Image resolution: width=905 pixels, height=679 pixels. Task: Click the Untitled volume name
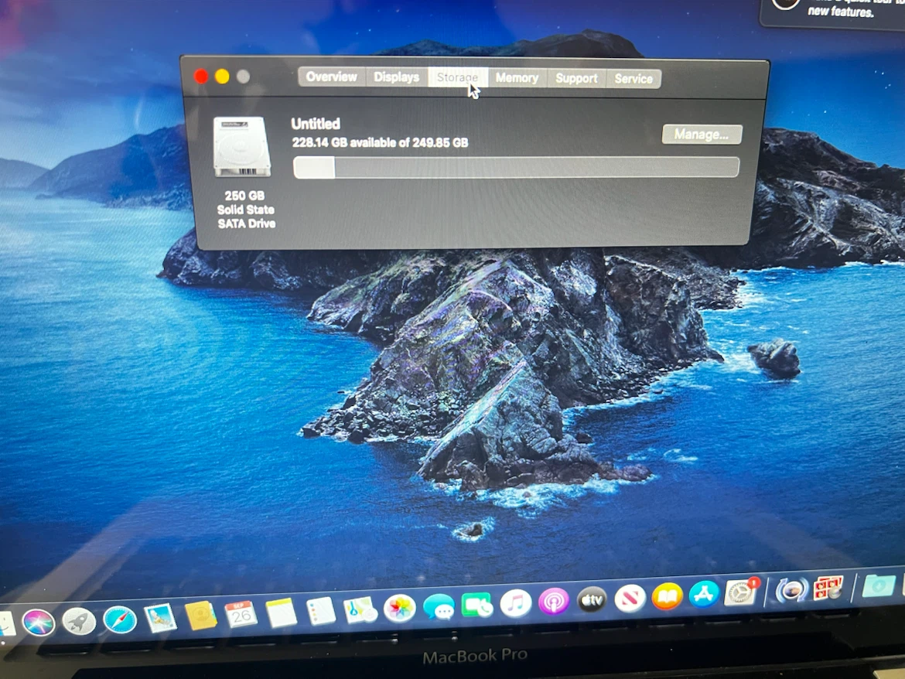point(316,124)
